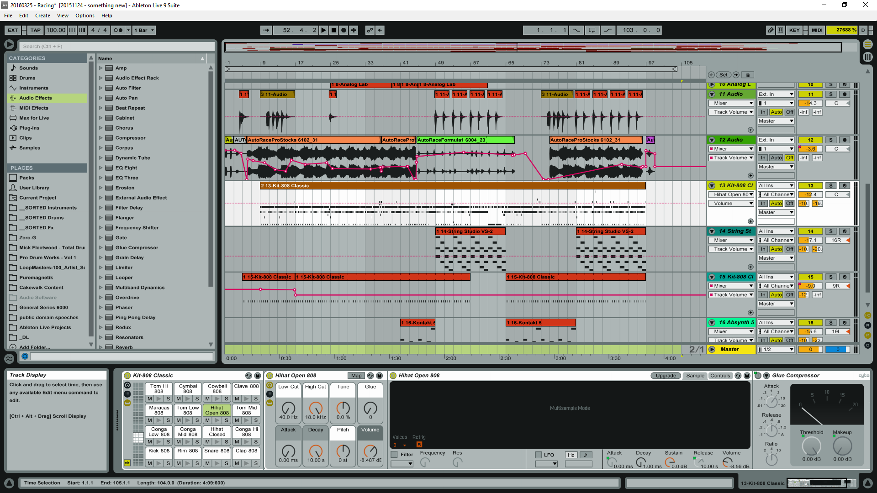Click the previous locator arrow button

coord(712,75)
